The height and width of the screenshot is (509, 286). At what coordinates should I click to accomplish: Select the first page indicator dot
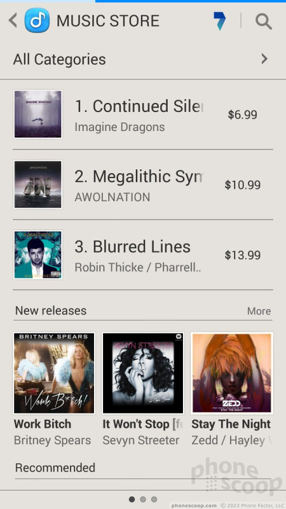(132, 499)
